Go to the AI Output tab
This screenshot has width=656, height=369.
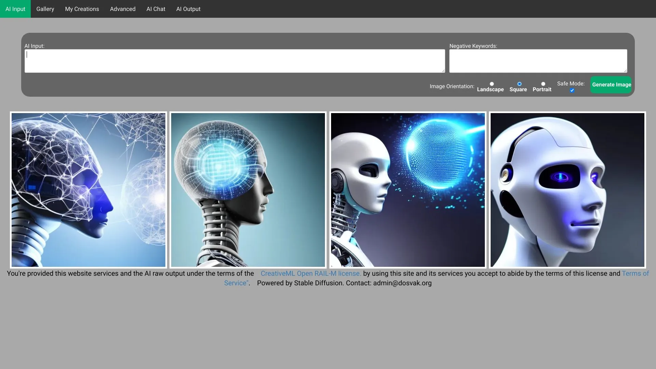point(188,9)
